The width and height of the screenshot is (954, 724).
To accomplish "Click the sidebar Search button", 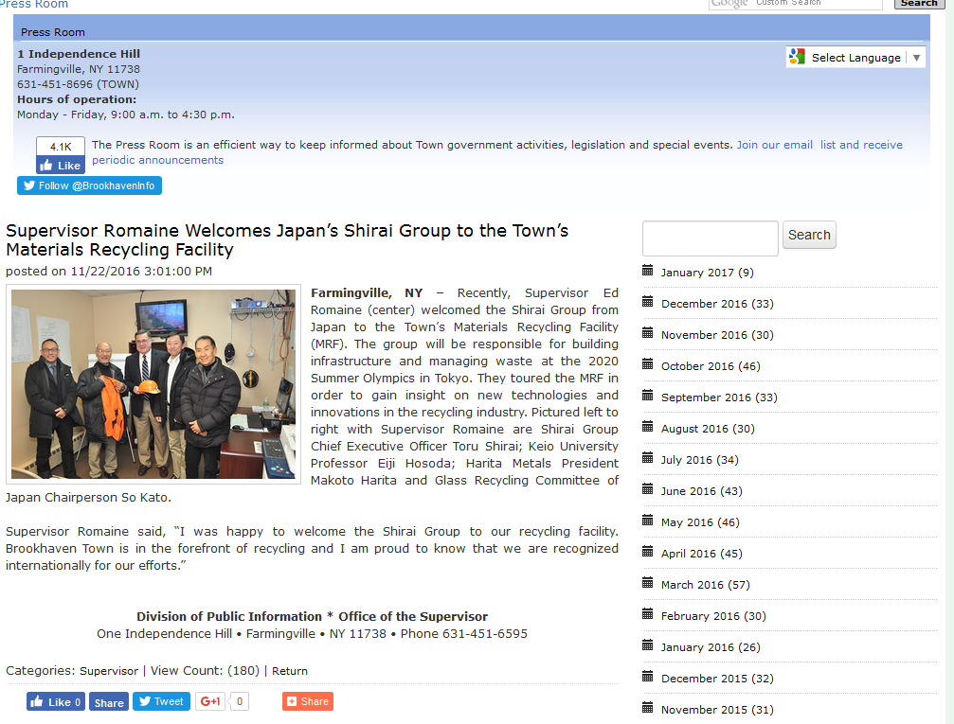I will point(809,235).
